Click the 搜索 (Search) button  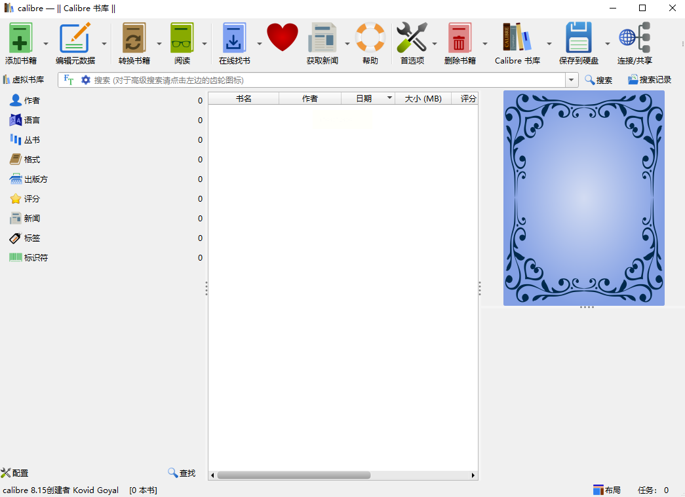tap(598, 80)
